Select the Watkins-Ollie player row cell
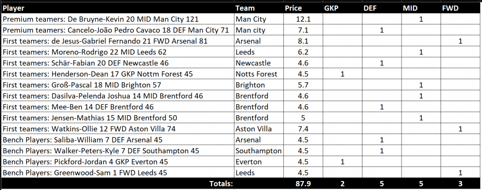This screenshot has height=190, width=482. 118,128
